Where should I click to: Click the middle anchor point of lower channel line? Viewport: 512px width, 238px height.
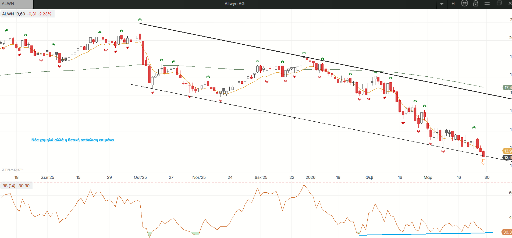coord(294,118)
